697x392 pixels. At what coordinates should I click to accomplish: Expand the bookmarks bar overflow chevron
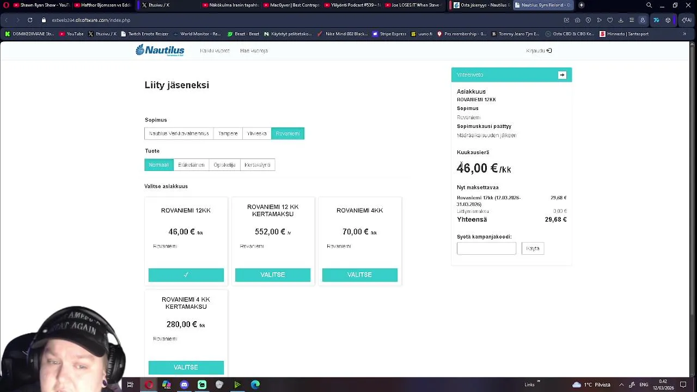(684, 34)
